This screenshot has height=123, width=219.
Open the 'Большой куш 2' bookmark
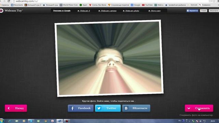coord(33,5)
